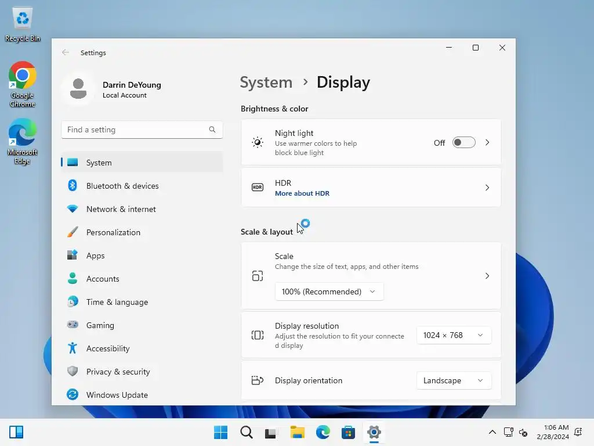This screenshot has width=594, height=446.
Task: Open the Recycle Bin desktop icon
Action: [x=23, y=23]
